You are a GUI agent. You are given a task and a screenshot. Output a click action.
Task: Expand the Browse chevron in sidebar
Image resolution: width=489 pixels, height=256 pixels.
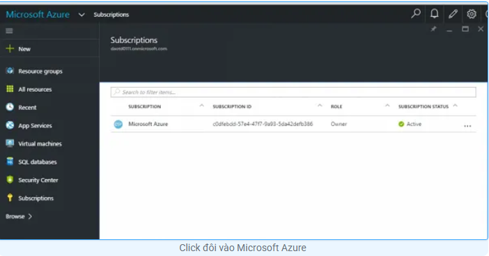30,216
